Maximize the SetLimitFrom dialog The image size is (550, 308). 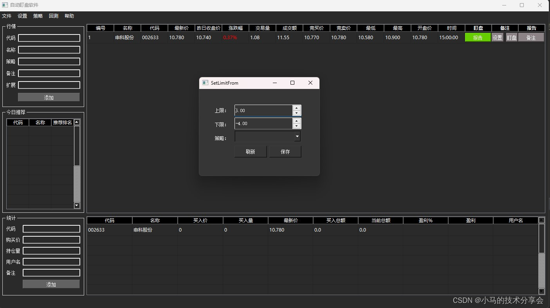292,83
